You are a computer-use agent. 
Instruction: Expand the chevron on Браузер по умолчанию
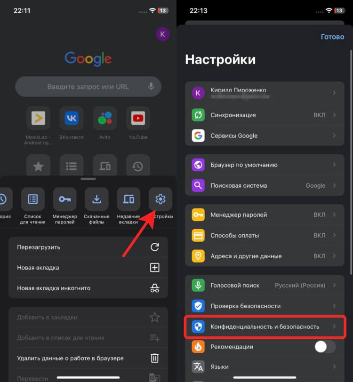click(x=334, y=165)
